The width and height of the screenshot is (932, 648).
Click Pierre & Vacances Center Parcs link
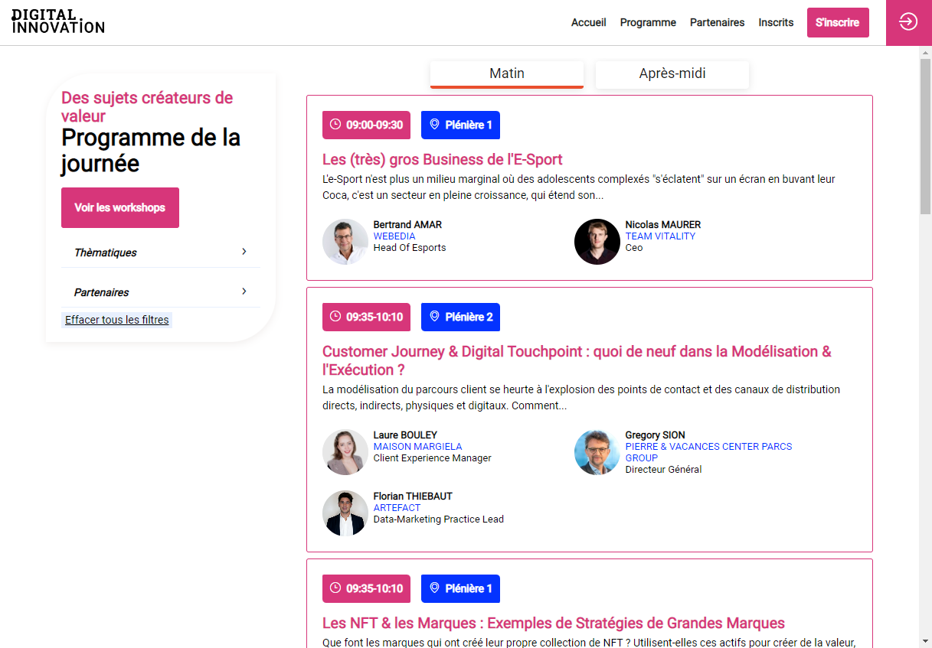point(708,452)
